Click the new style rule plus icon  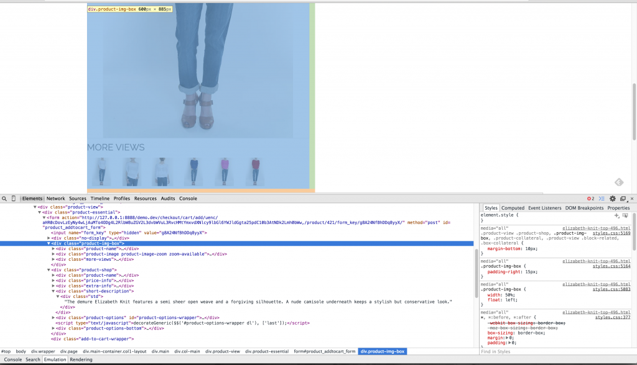616,215
